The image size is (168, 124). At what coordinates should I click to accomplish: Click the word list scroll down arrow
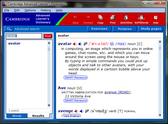point(49,105)
